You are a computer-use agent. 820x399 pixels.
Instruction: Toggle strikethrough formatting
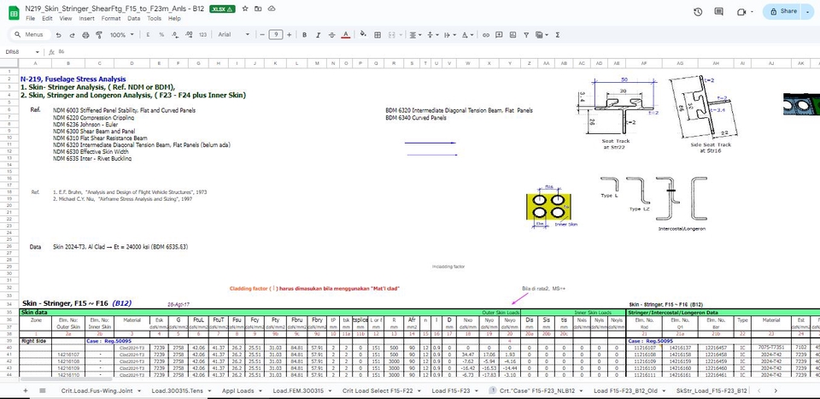331,35
